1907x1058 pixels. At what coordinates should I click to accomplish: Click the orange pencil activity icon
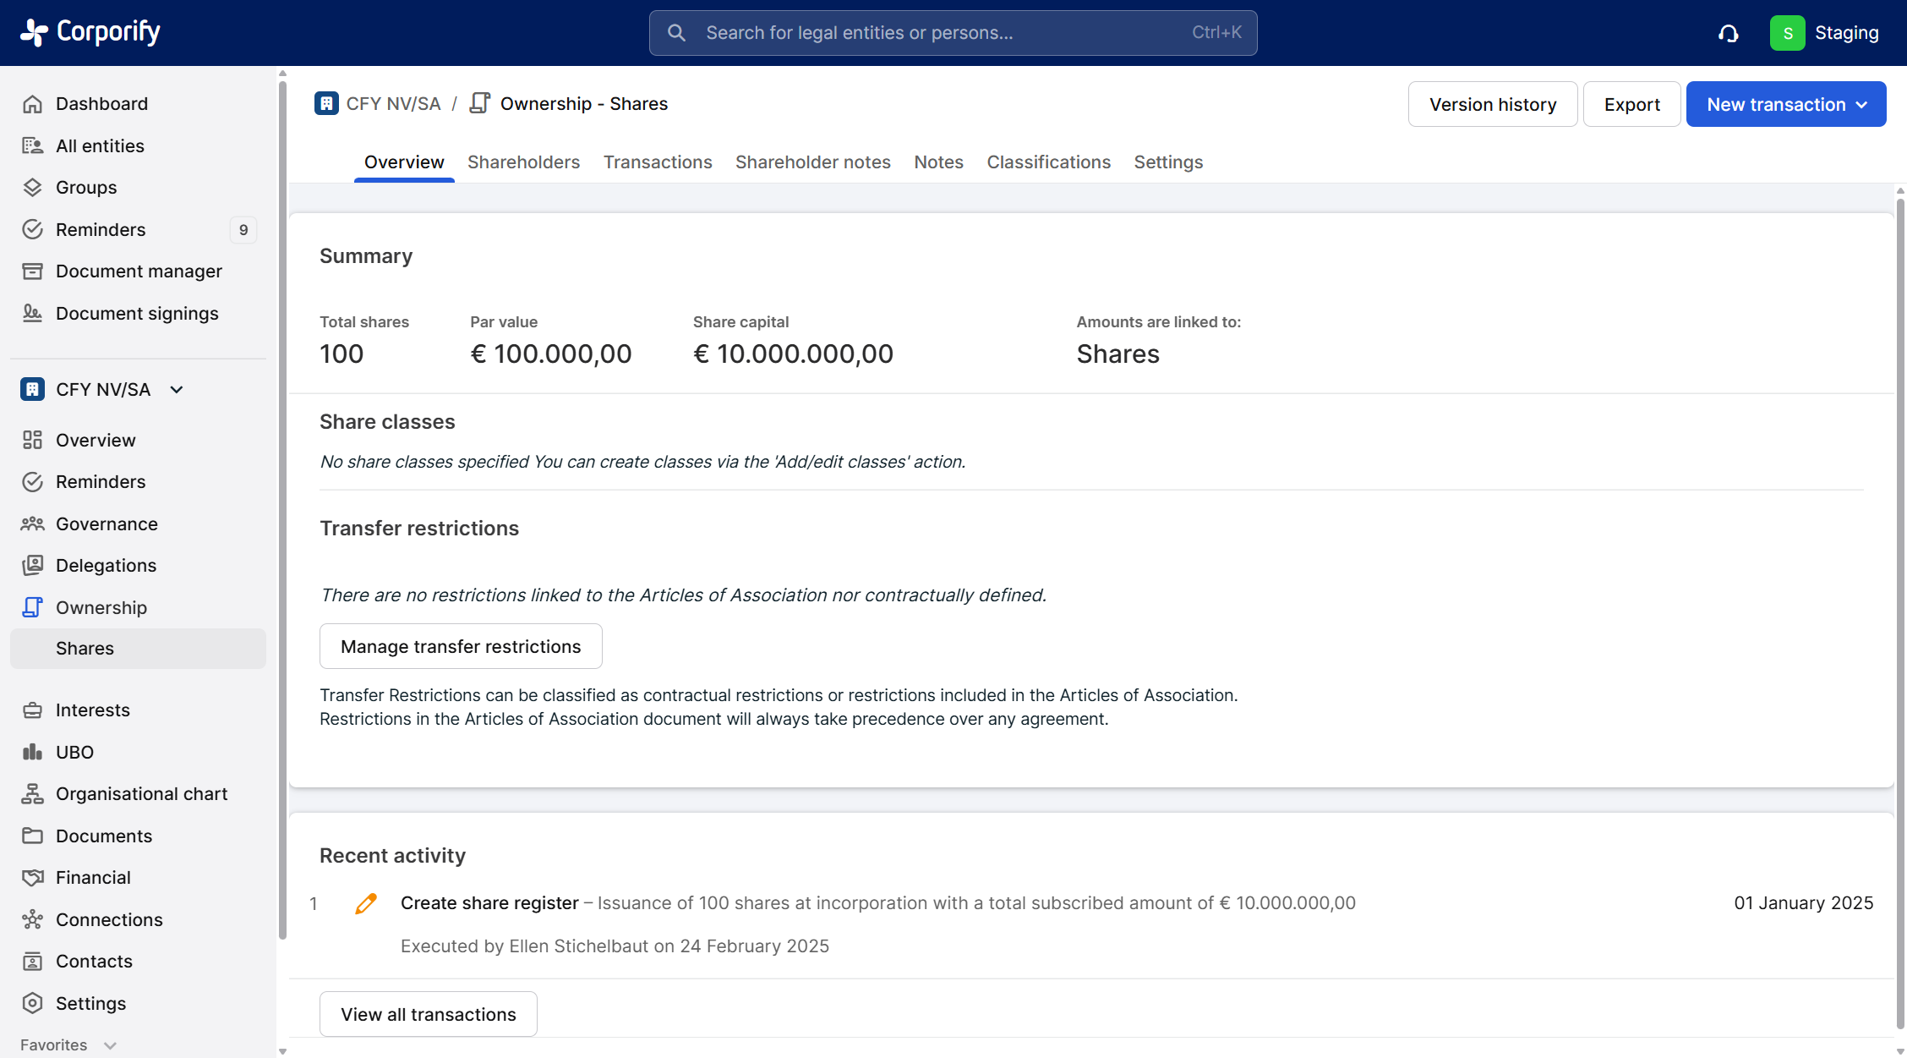point(366,903)
